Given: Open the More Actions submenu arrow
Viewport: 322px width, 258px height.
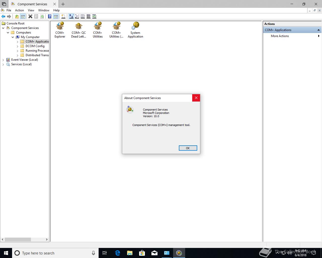Looking at the screenshot, I should click(x=319, y=36).
